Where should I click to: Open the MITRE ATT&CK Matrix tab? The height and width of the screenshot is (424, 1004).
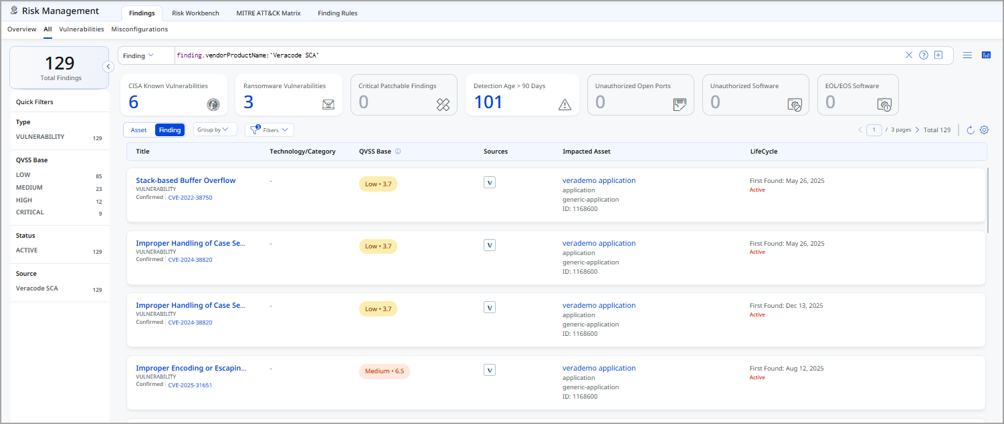pos(268,13)
